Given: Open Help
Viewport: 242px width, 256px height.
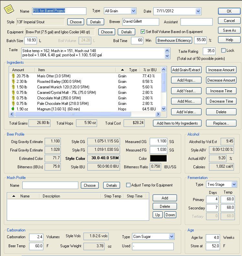Looking at the screenshot, I should [229, 40].
